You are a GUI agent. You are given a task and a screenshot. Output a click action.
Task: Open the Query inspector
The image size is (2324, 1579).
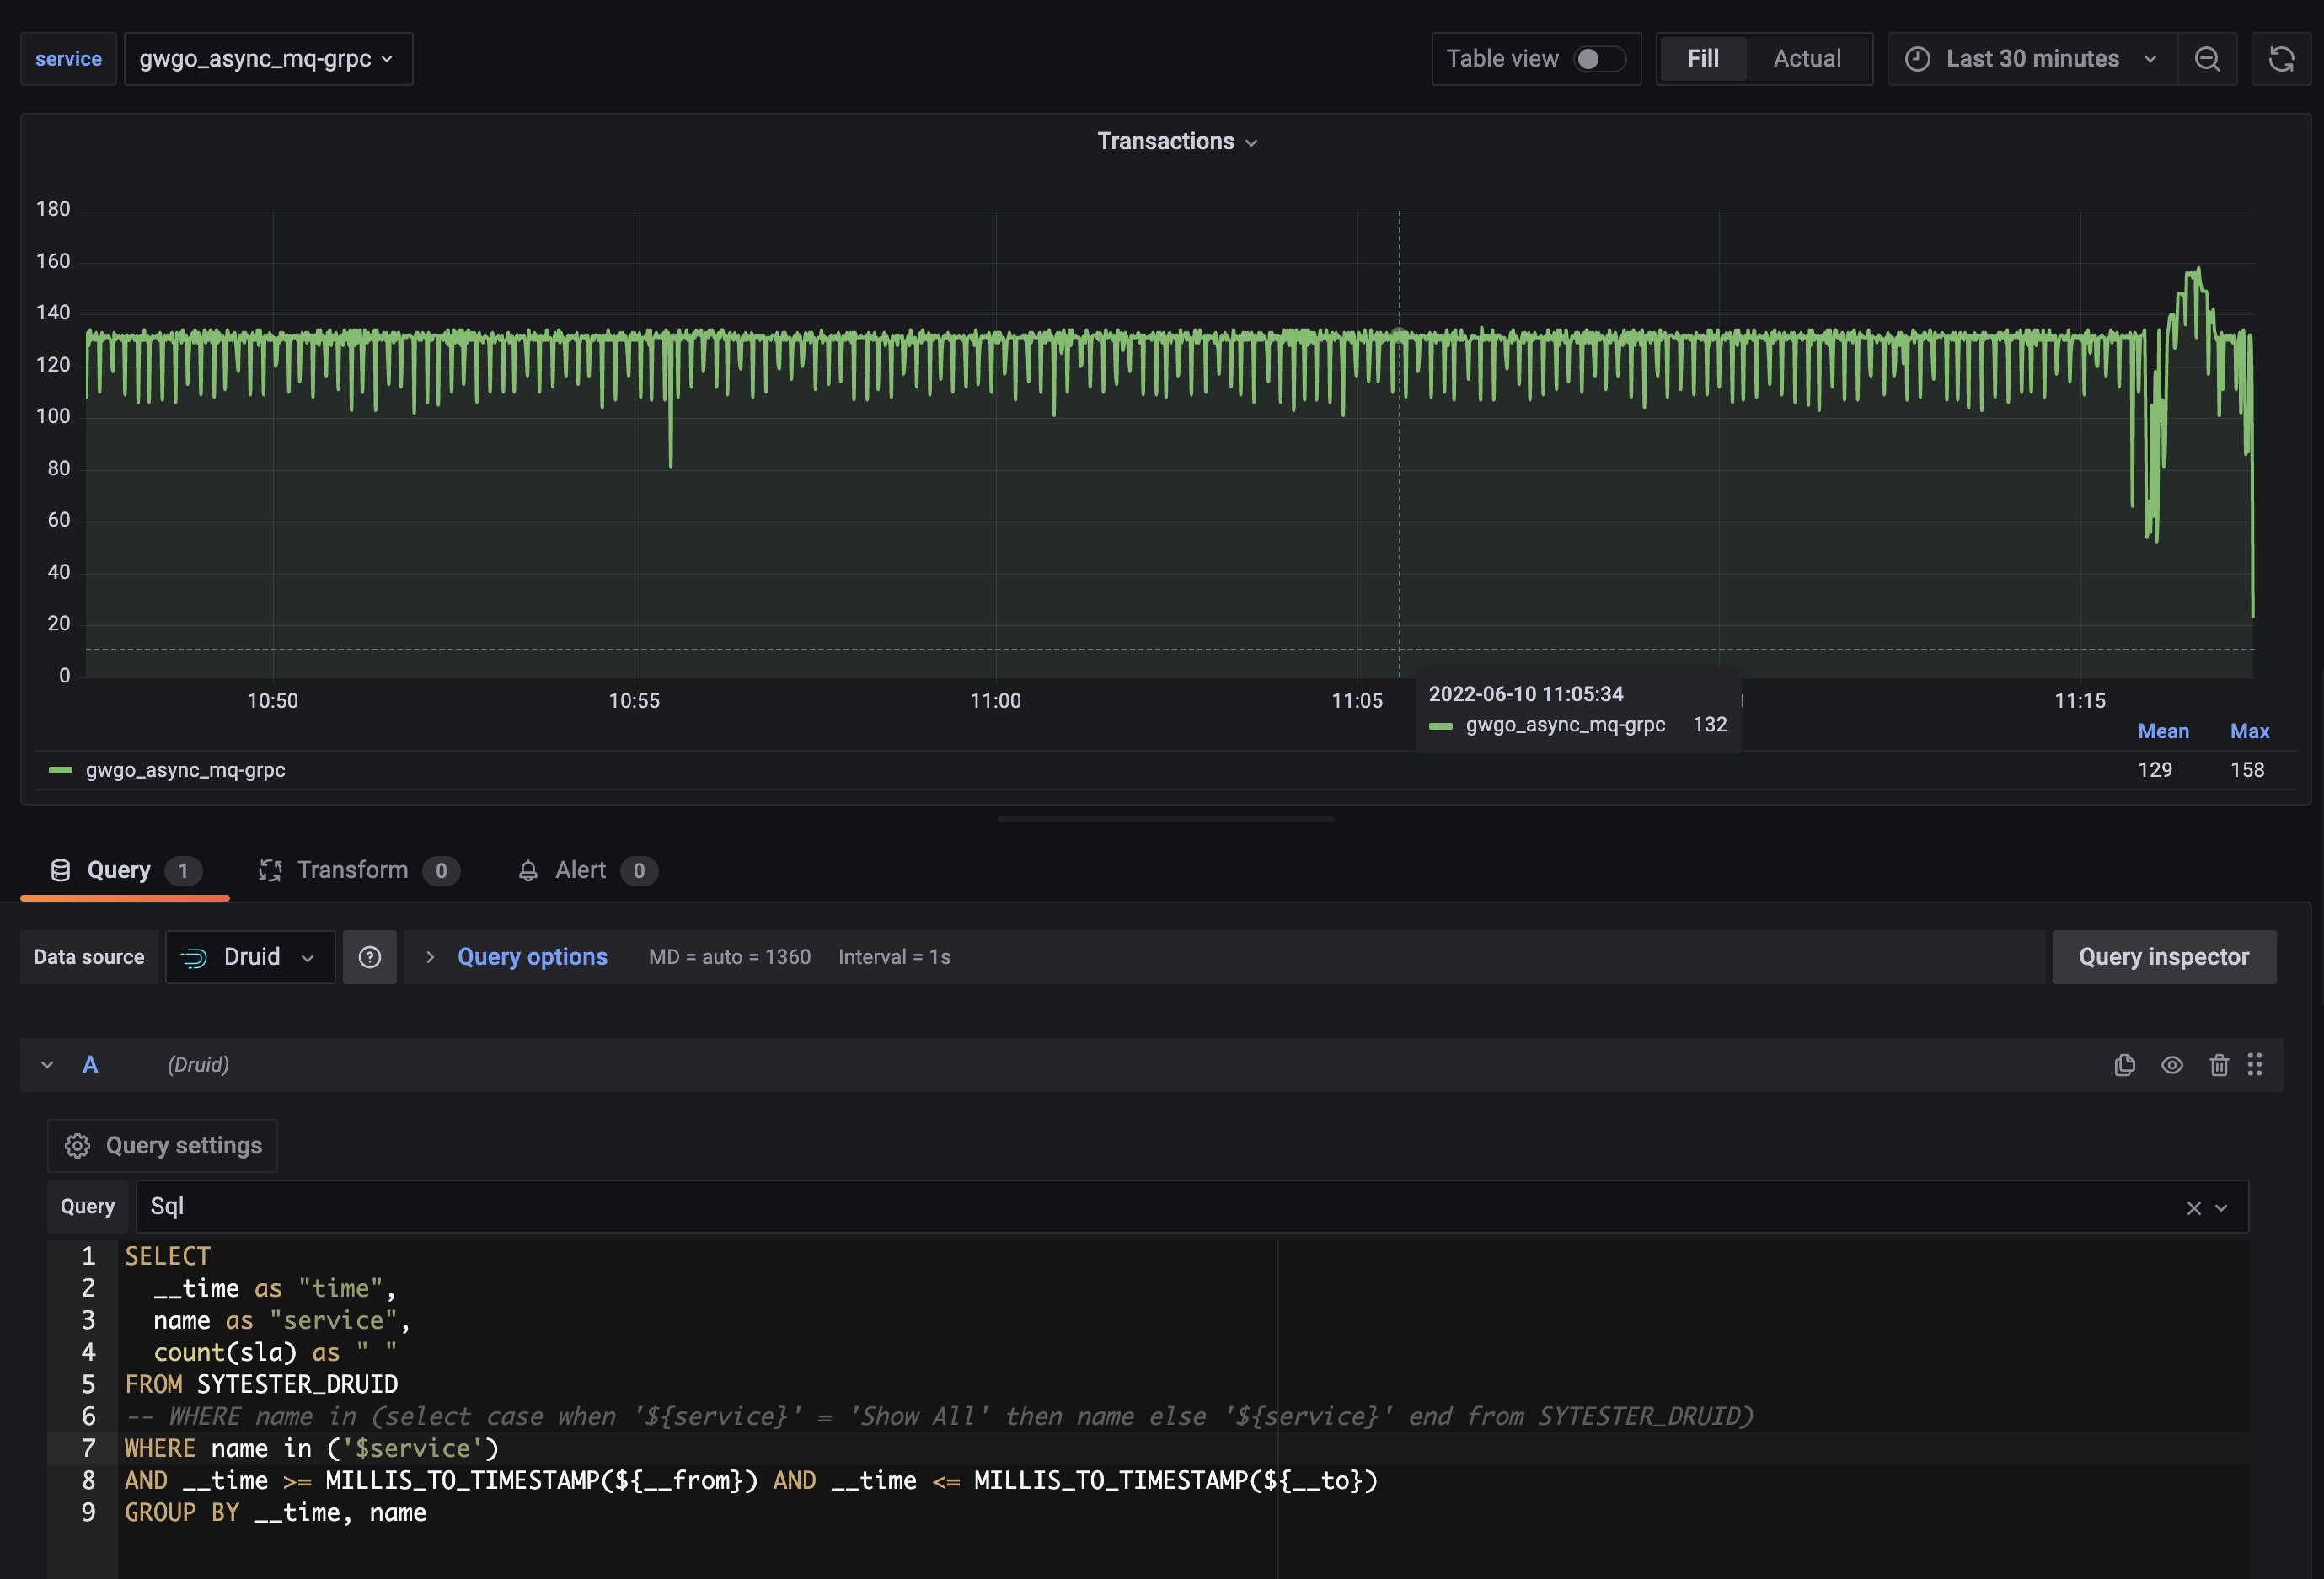coord(2163,957)
